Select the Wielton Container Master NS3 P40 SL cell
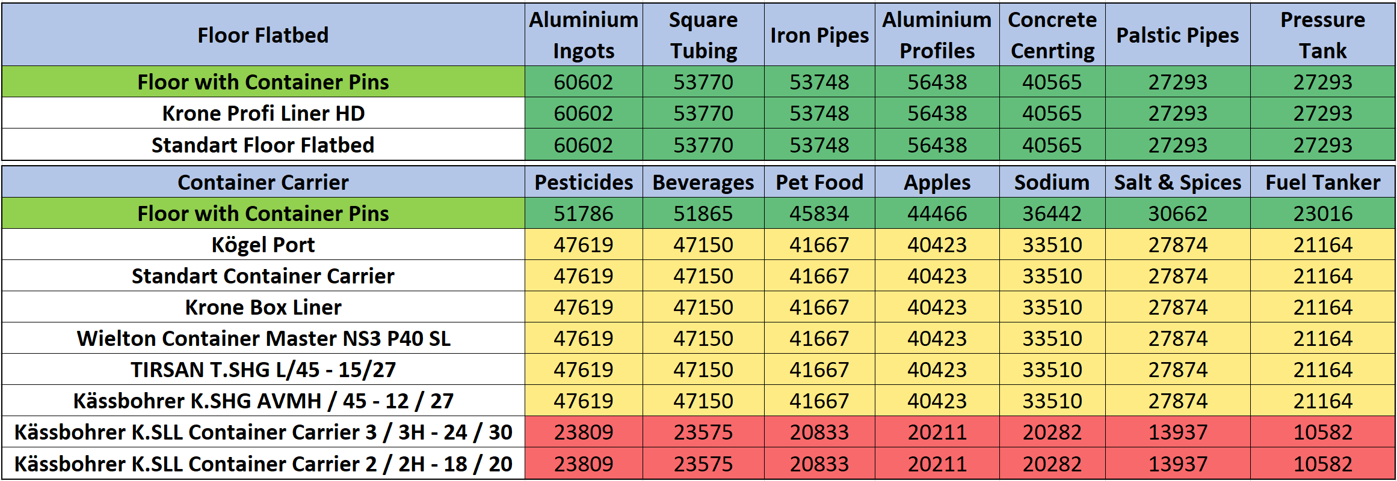This screenshot has width=1397, height=481. click(x=263, y=338)
